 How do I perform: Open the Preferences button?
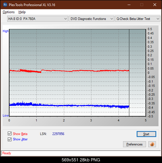pyautogui.click(x=134, y=144)
